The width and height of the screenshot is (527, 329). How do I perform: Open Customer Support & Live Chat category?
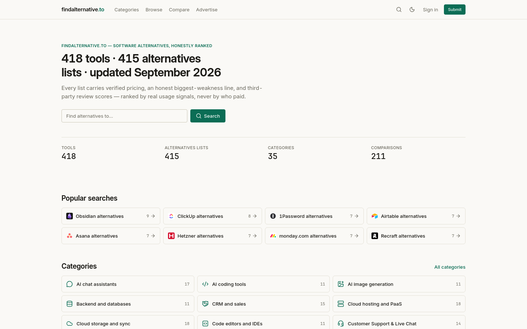pyautogui.click(x=399, y=322)
